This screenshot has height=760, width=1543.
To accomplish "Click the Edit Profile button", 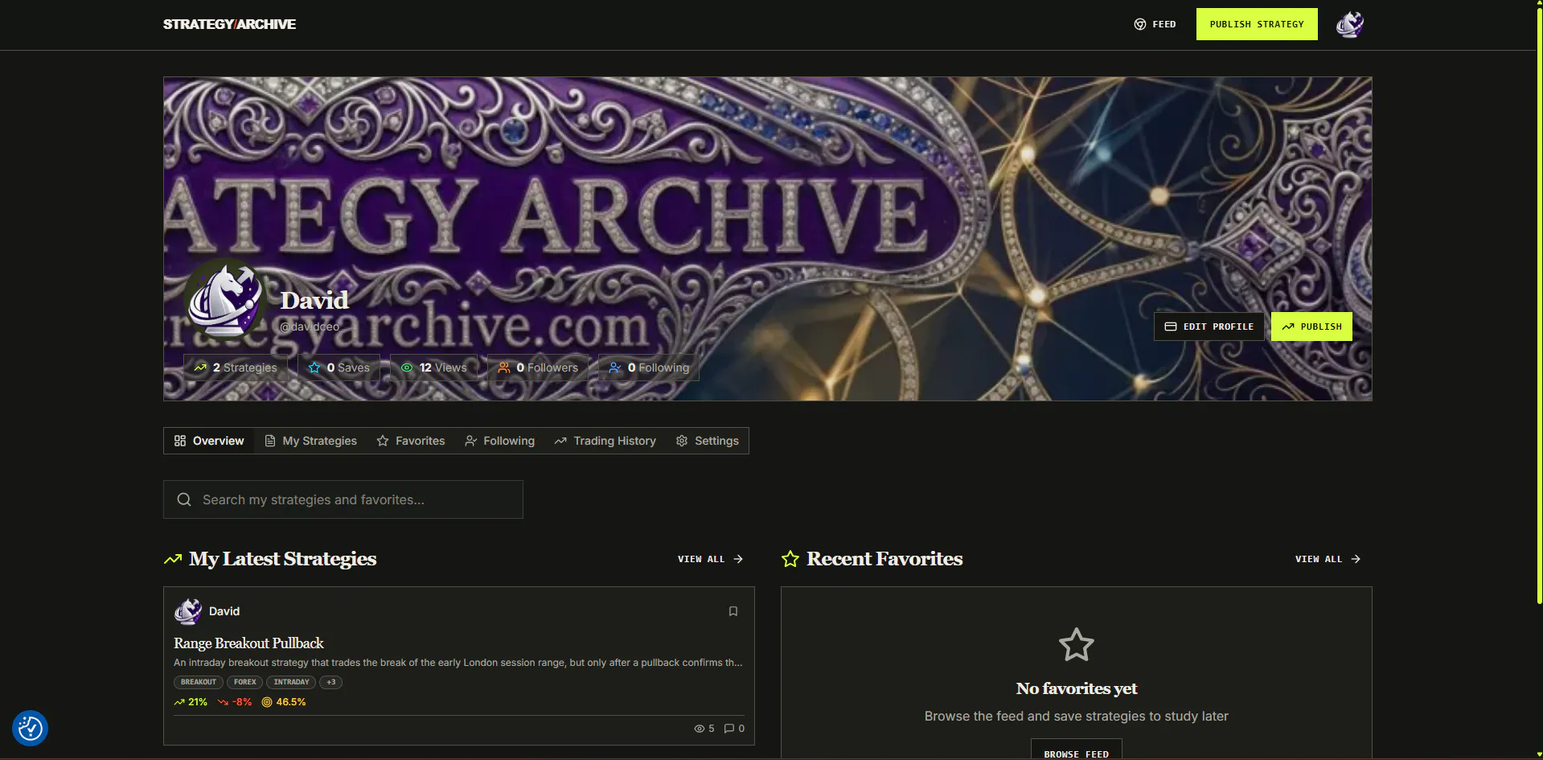I will pyautogui.click(x=1209, y=327).
